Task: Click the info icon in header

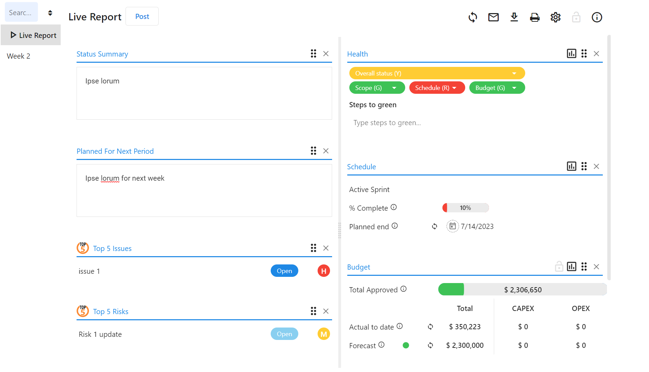Action: pyautogui.click(x=597, y=17)
